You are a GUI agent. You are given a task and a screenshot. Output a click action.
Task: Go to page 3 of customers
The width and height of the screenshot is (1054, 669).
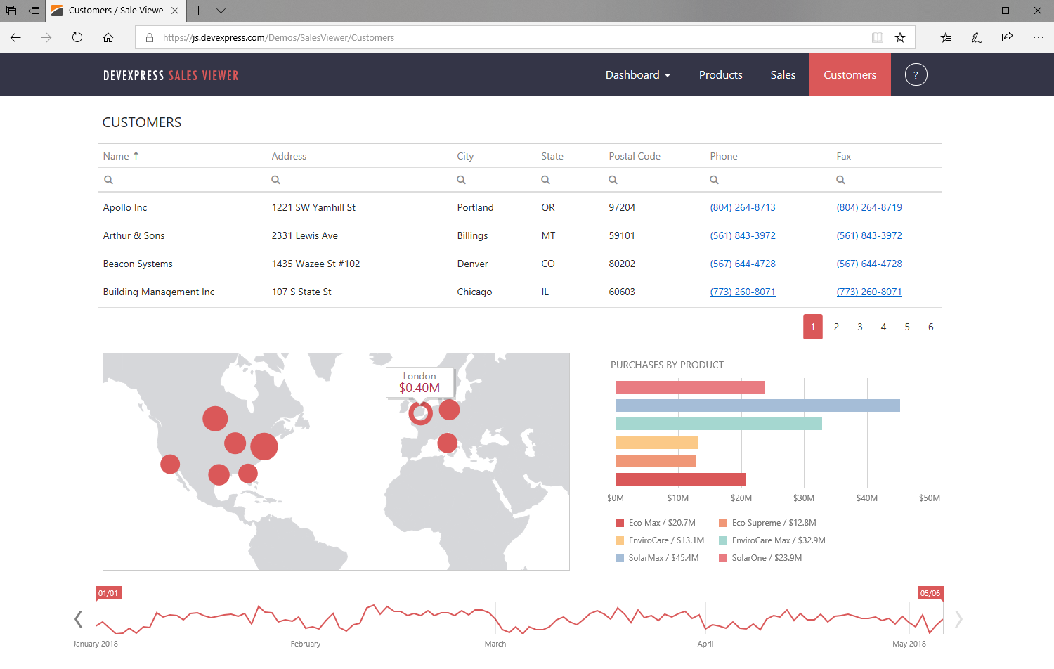pyautogui.click(x=859, y=327)
